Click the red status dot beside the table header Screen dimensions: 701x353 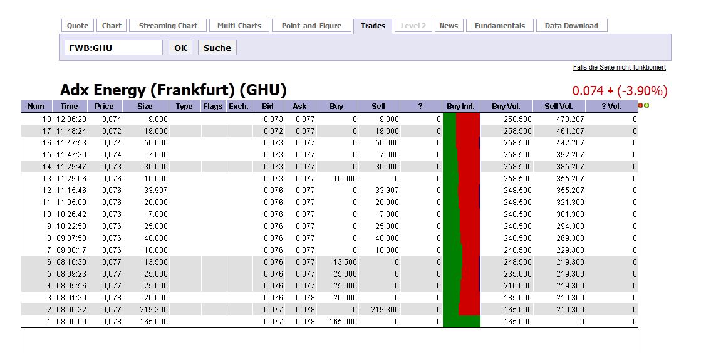click(x=640, y=105)
